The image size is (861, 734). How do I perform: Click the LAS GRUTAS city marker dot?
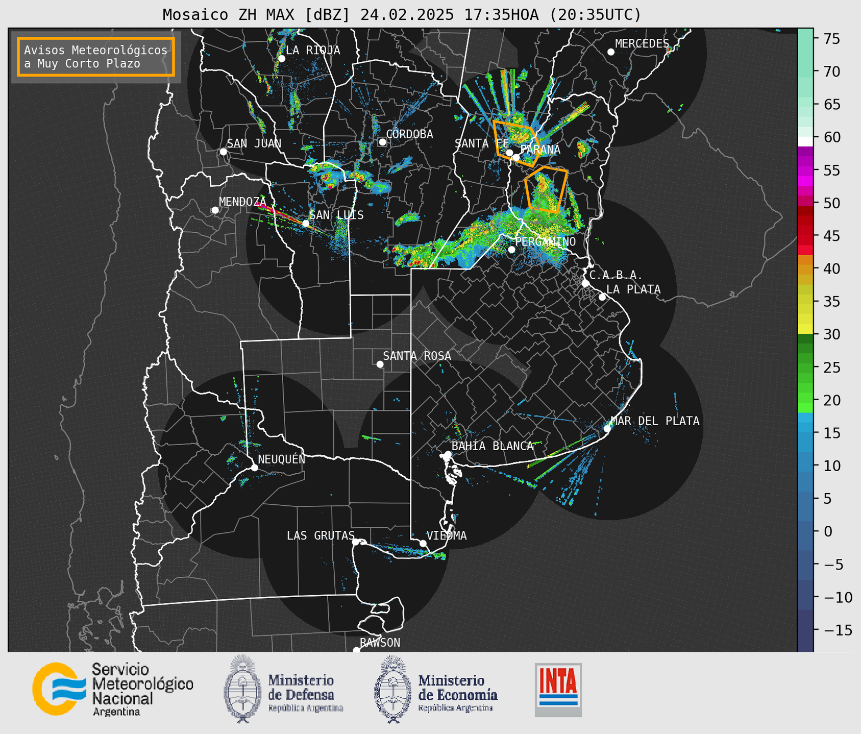pyautogui.click(x=356, y=542)
